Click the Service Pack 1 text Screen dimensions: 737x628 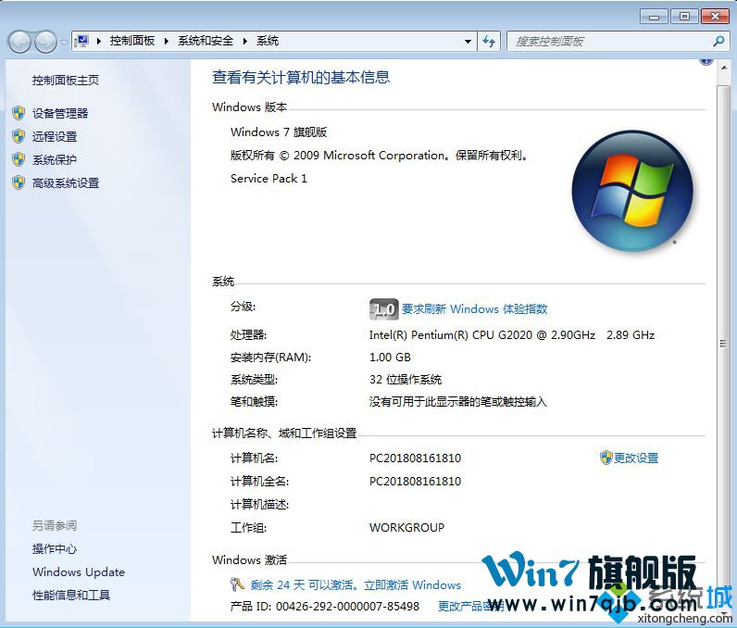point(269,179)
